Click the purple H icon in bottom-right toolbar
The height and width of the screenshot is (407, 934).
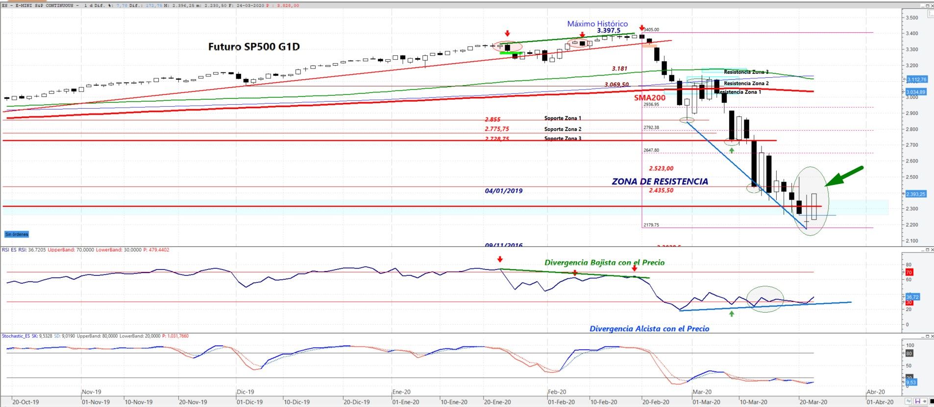coord(918,401)
